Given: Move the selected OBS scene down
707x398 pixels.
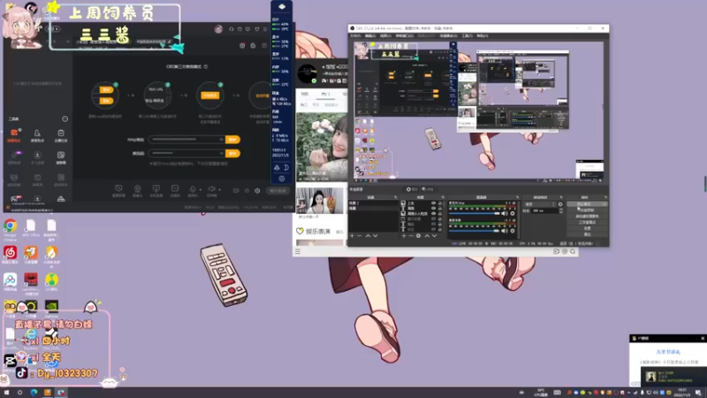Looking at the screenshot, I should pyautogui.click(x=375, y=236).
